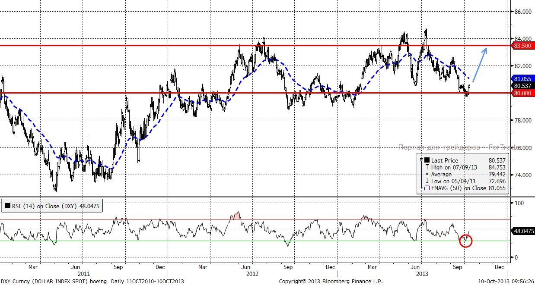Click the black RSI (14) legend square
Viewport: 535px width, 285px height.
click(x=8, y=206)
